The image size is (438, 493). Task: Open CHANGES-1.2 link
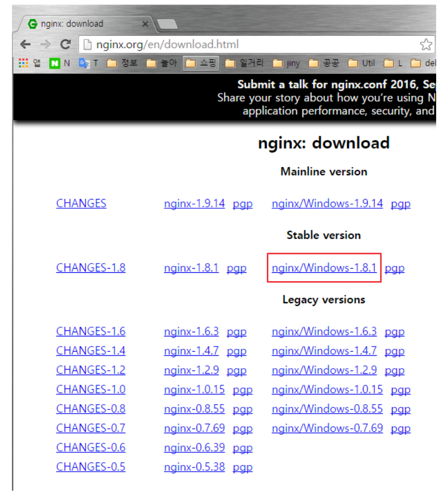point(91,370)
